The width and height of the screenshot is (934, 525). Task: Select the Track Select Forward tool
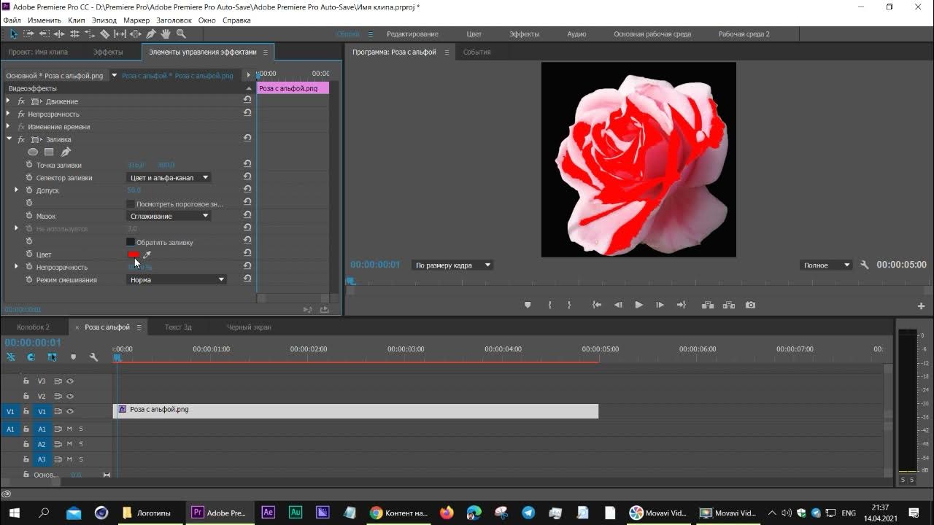pyautogui.click(x=28, y=34)
